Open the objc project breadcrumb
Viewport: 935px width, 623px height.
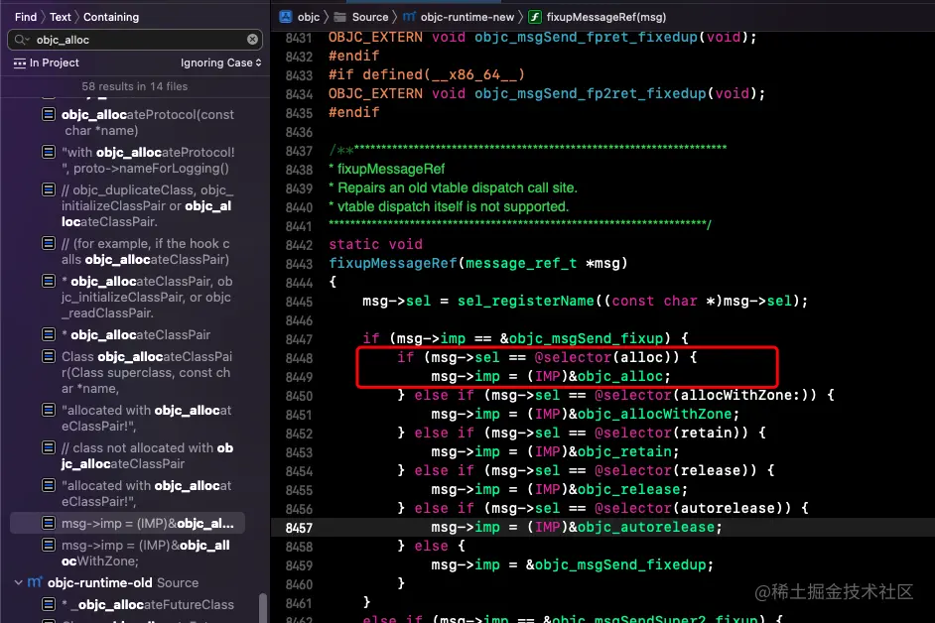(309, 17)
